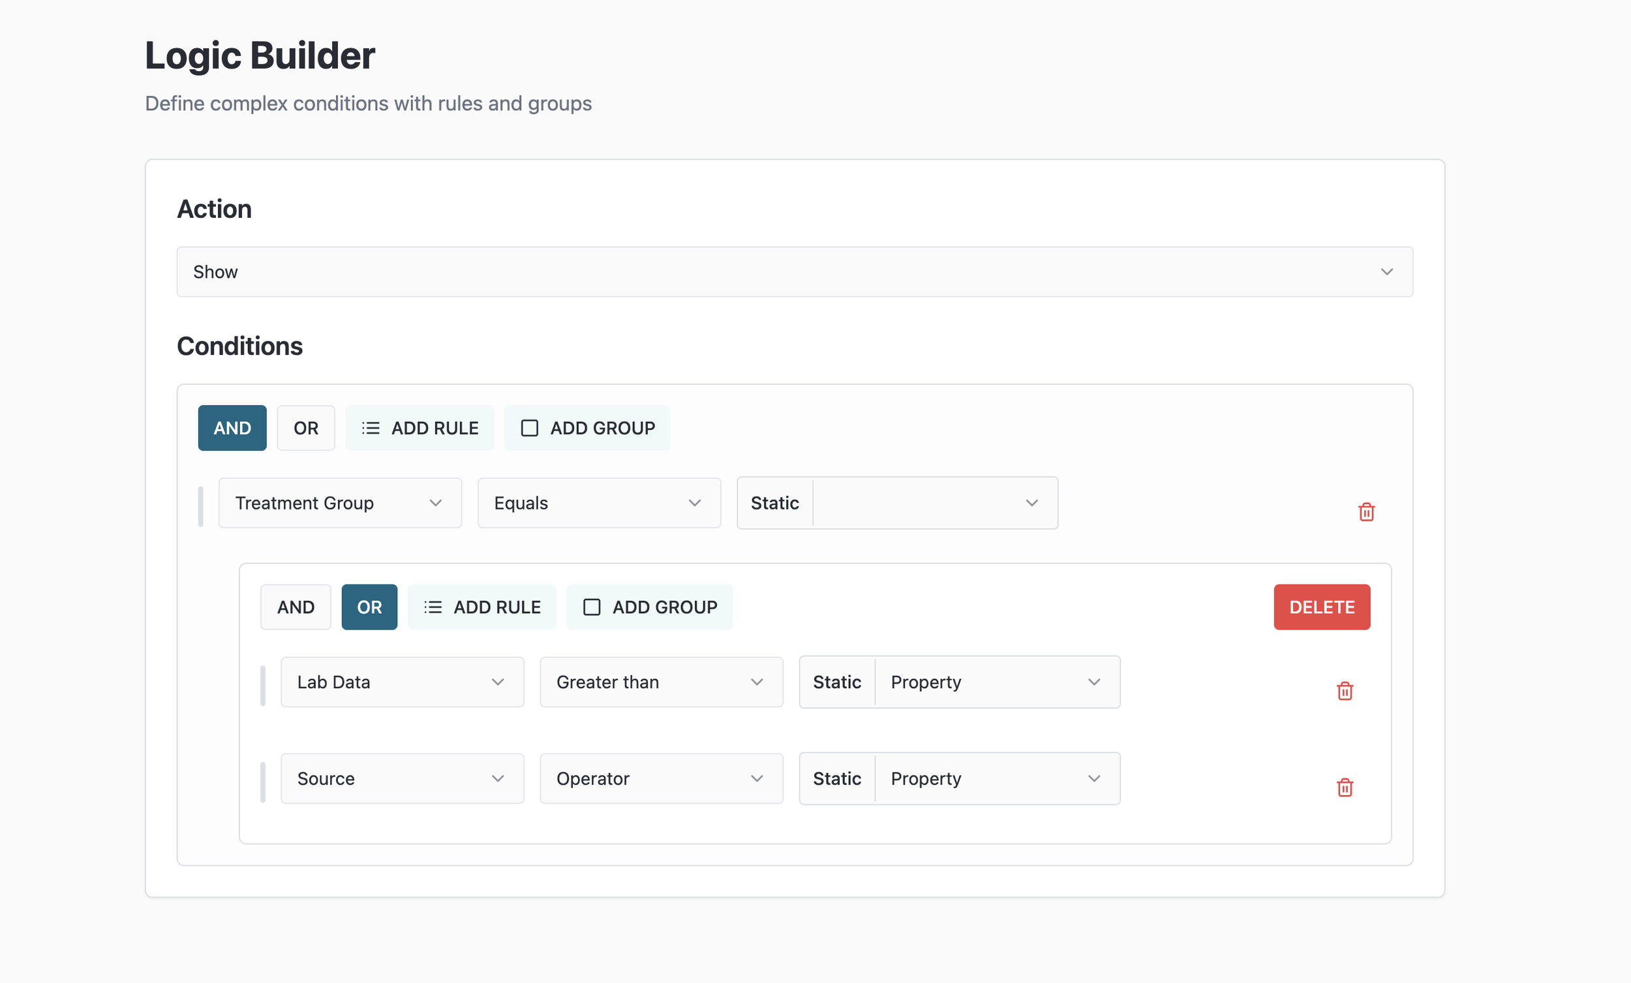Switch top-level group combinator to OR

pos(306,428)
